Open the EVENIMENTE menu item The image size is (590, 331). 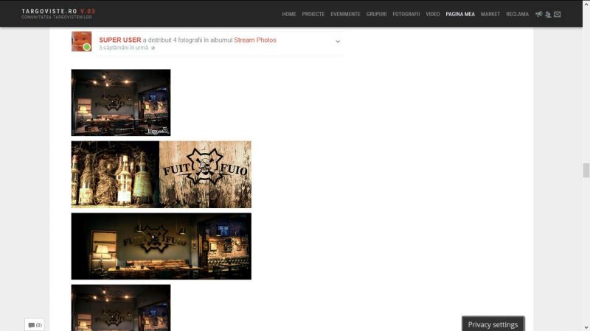pos(345,14)
